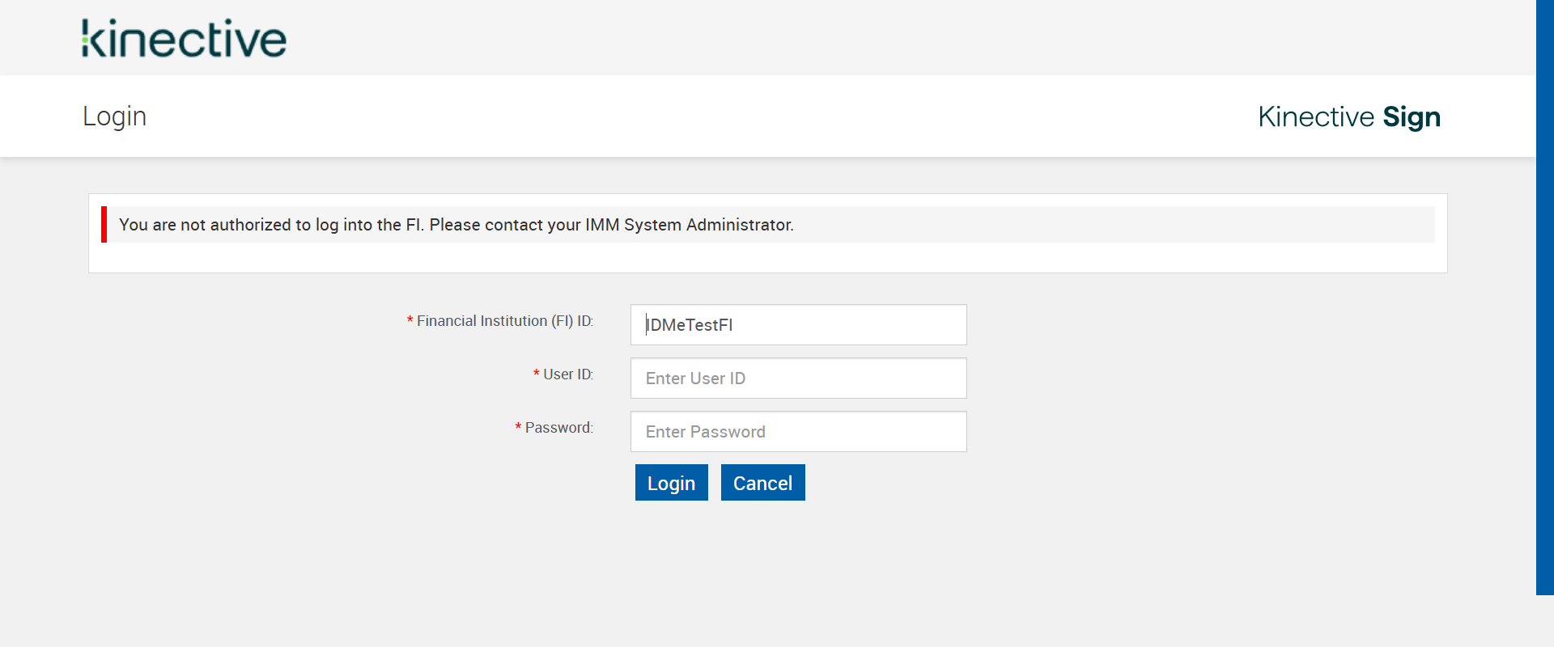
Task: Click the red asterisk beside Password
Action: click(x=519, y=429)
